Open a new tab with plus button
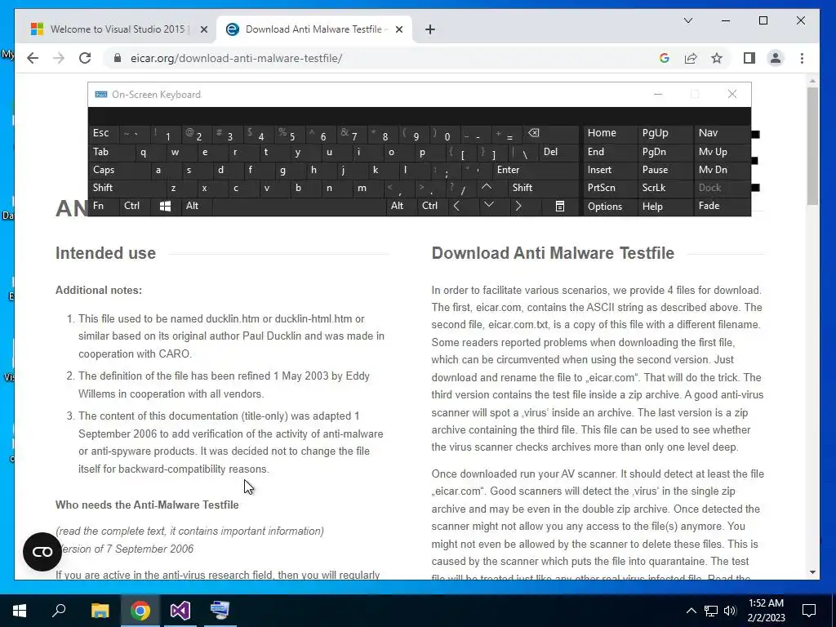This screenshot has height=627, width=836. [430, 29]
